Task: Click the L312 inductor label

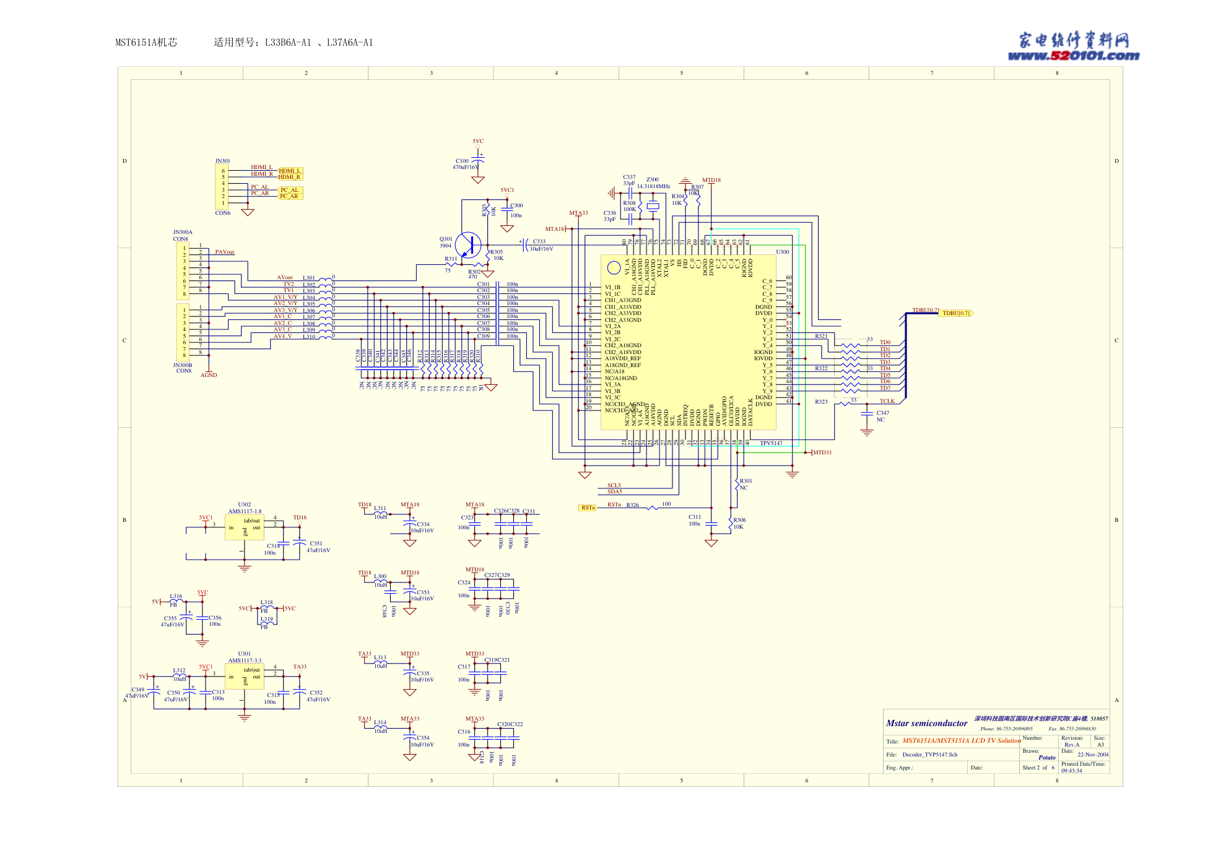Action: coord(179,670)
